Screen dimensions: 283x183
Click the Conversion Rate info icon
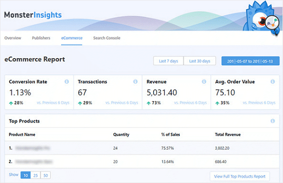(x=67, y=81)
